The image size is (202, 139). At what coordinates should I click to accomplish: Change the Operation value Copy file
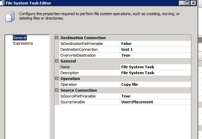click(155, 84)
